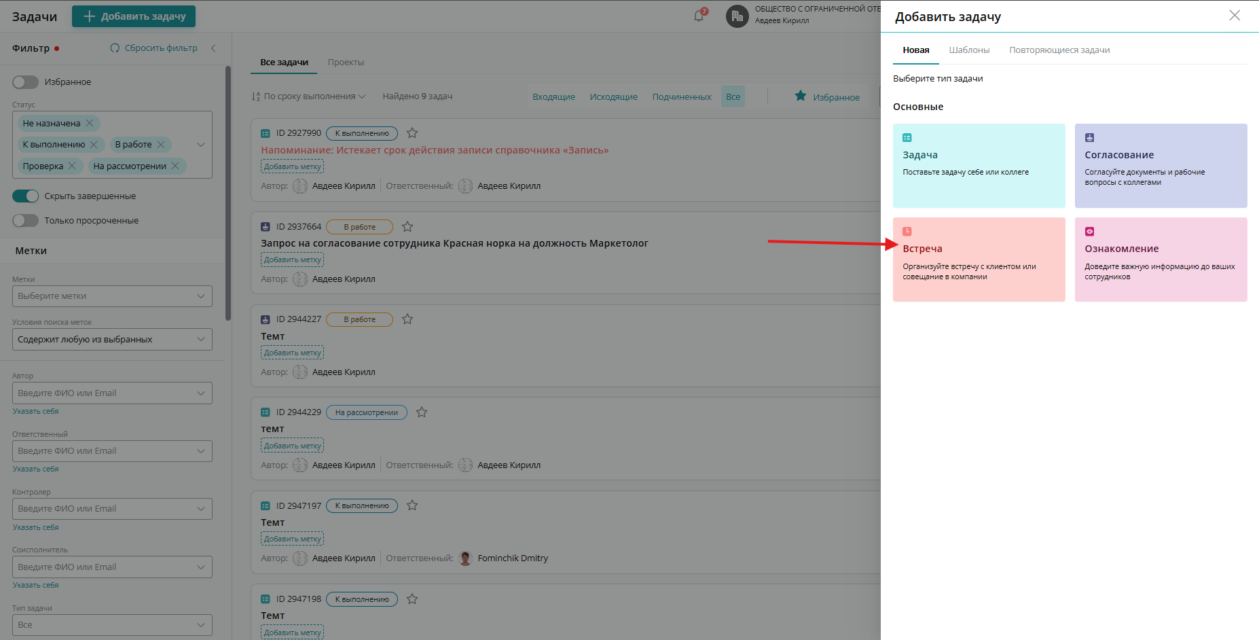Click the approval type icon of ID 2937664
The height and width of the screenshot is (640, 1259).
266,227
